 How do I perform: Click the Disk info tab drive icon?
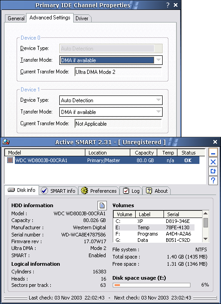(11, 190)
